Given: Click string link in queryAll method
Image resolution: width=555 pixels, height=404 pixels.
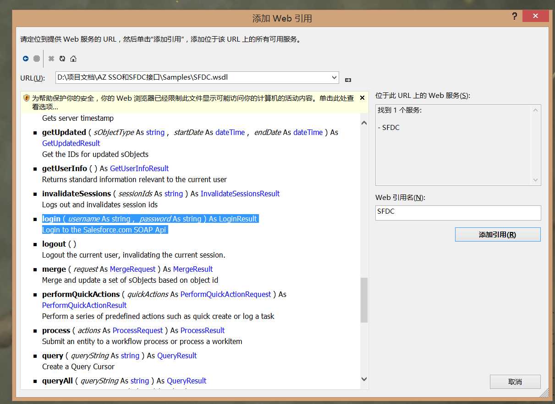Looking at the screenshot, I should pos(140,381).
